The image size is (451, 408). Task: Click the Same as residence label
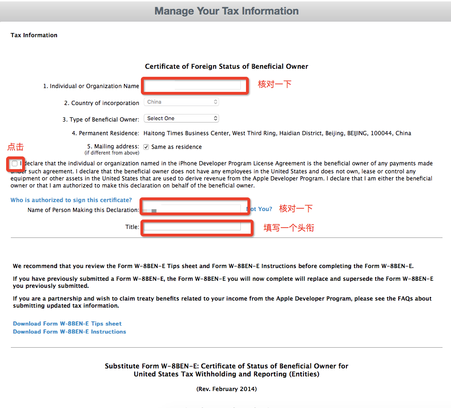click(176, 147)
